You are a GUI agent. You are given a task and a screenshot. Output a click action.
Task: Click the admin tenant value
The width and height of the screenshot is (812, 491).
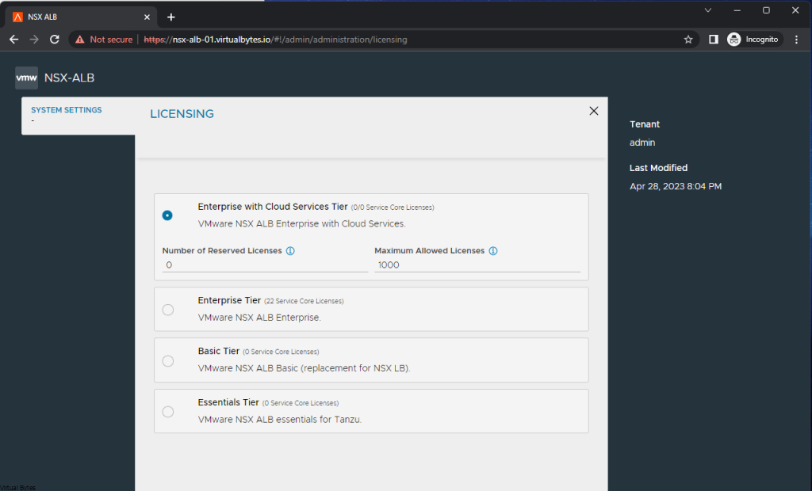click(x=642, y=143)
